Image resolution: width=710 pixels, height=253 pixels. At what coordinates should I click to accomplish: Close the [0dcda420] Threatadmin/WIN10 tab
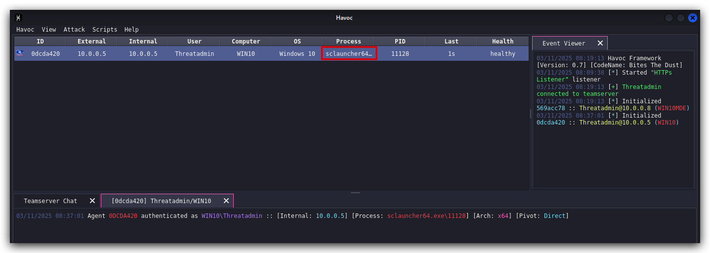(x=226, y=201)
